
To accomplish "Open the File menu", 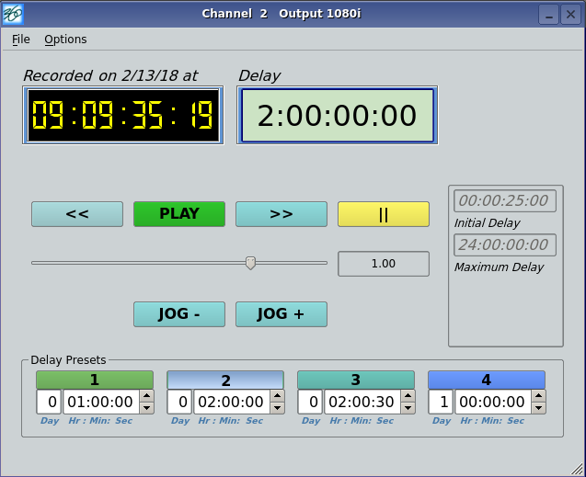I will click(21, 40).
